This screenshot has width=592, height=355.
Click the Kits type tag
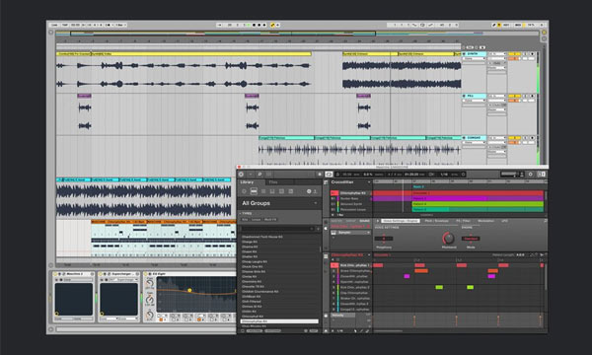[245, 219]
